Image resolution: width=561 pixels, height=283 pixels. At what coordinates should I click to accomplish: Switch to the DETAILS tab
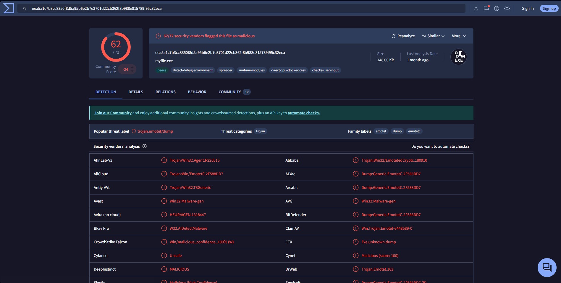[x=136, y=92]
